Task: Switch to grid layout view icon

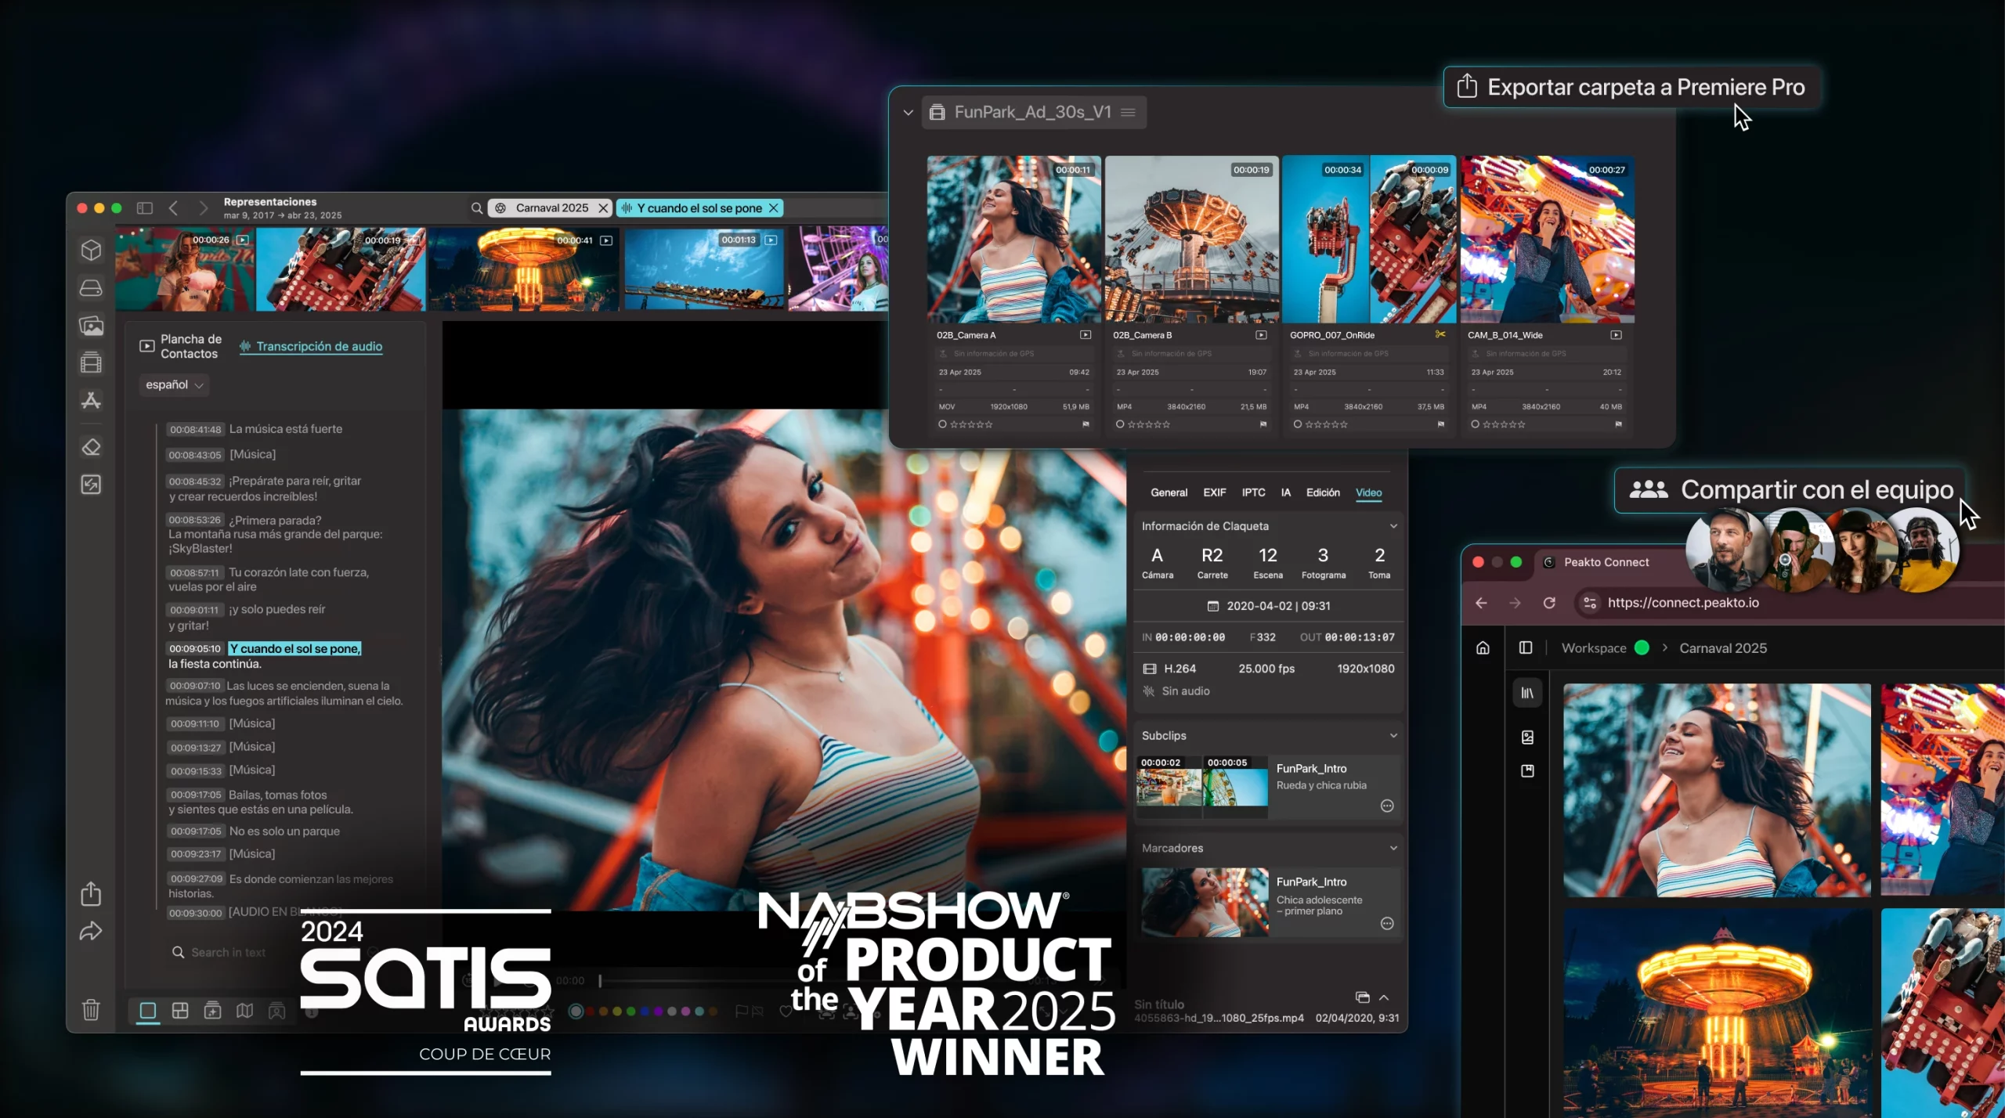Action: tap(180, 1011)
